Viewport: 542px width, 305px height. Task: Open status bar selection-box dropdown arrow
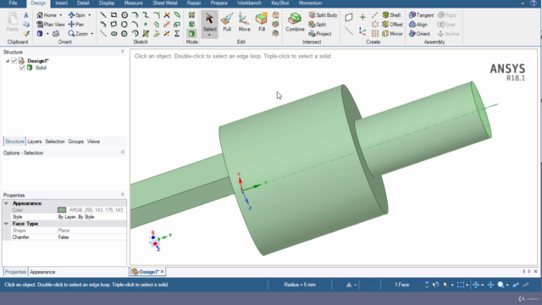[467, 285]
